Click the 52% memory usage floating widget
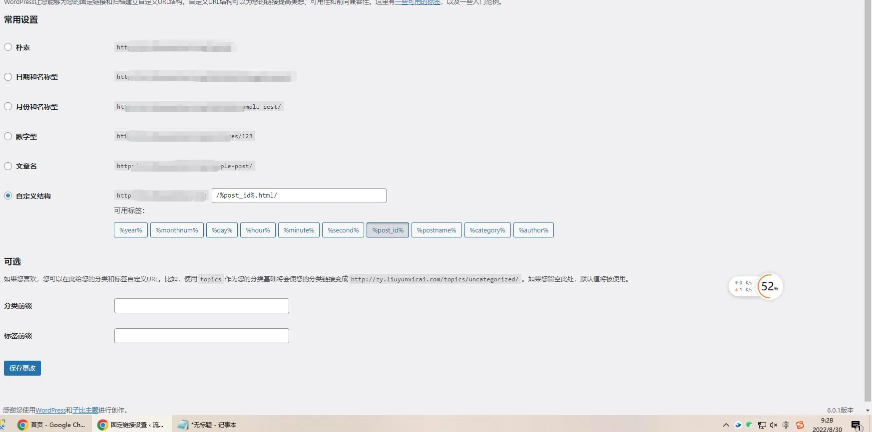Viewport: 872px width, 432px height. click(770, 286)
